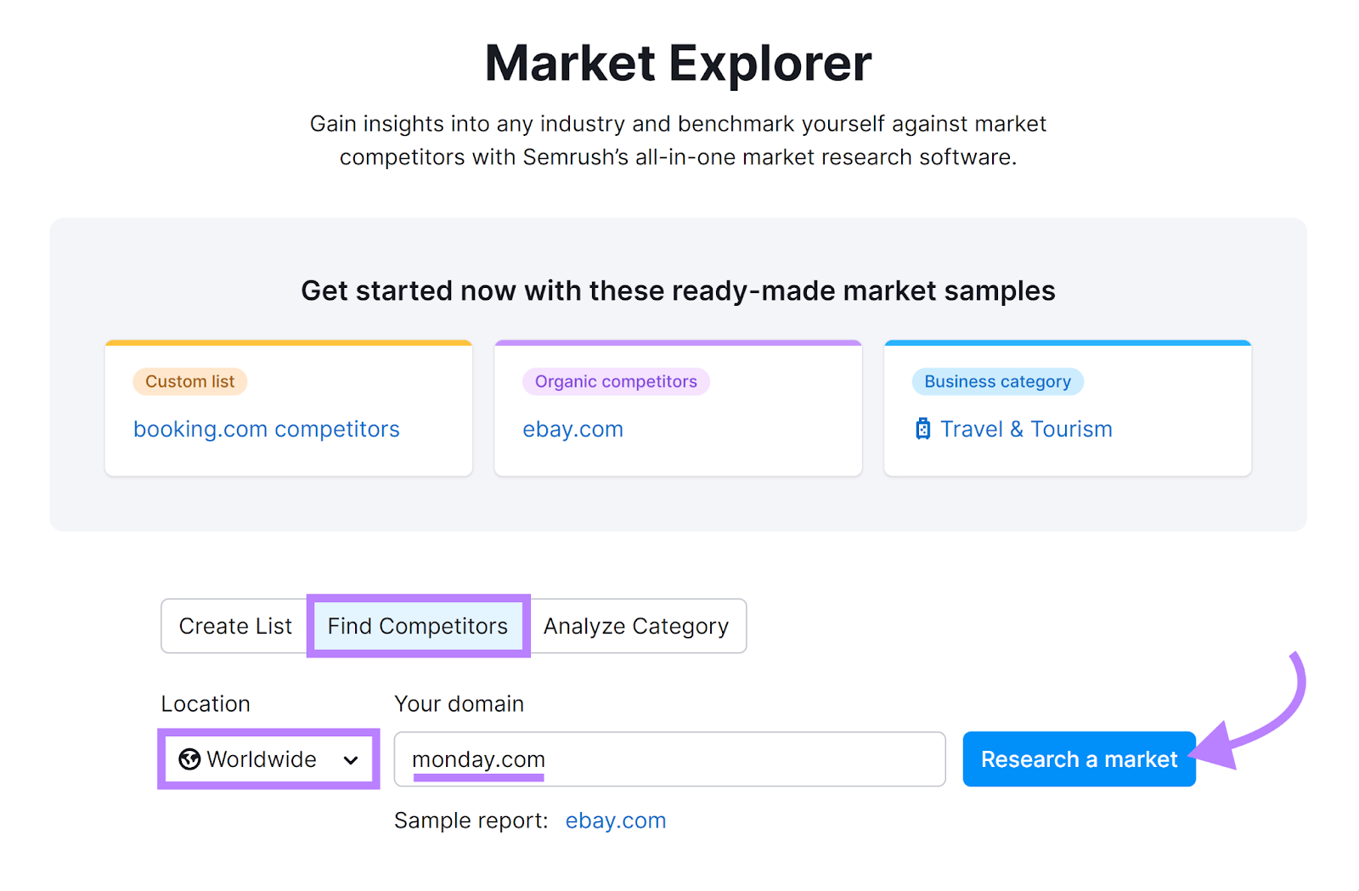Click the booking.com competitors sample card
The height and width of the screenshot is (891, 1359).
[x=288, y=408]
